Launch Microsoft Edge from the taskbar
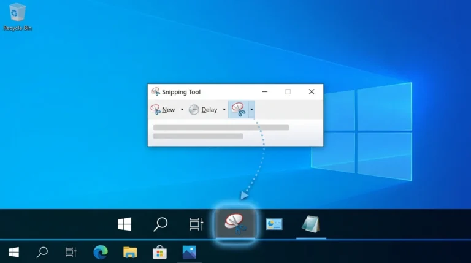 click(101, 252)
